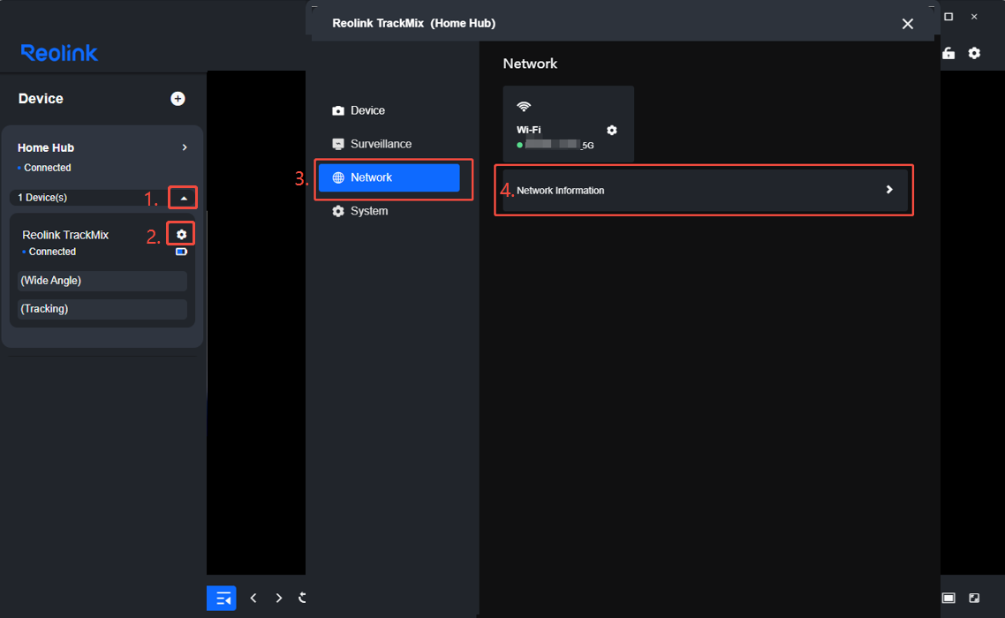Image resolution: width=1005 pixels, height=618 pixels.
Task: Open Reolink TrackMix settings gear
Action: tap(181, 235)
